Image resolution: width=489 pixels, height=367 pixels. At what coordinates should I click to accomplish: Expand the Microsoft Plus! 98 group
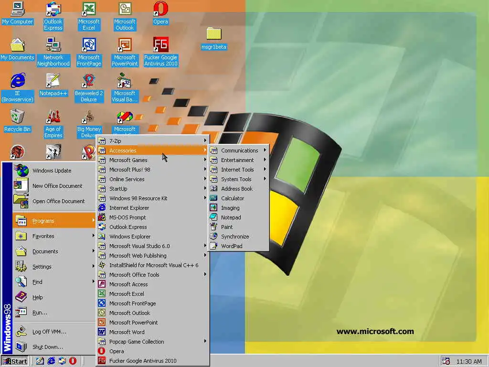tap(152, 170)
